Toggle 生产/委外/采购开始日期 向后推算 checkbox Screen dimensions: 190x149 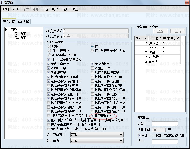pyautogui.click(x=48, y=120)
